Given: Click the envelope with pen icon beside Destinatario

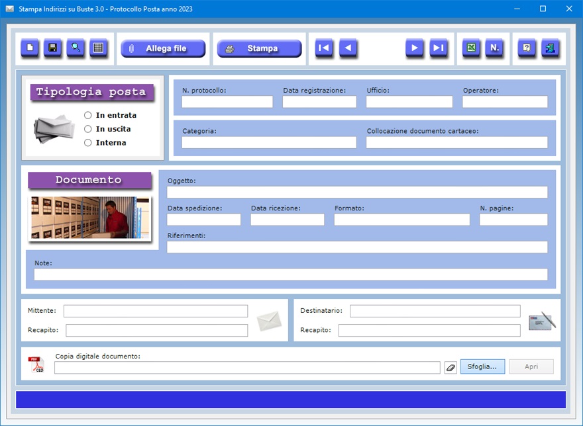Looking at the screenshot, I should (x=543, y=321).
